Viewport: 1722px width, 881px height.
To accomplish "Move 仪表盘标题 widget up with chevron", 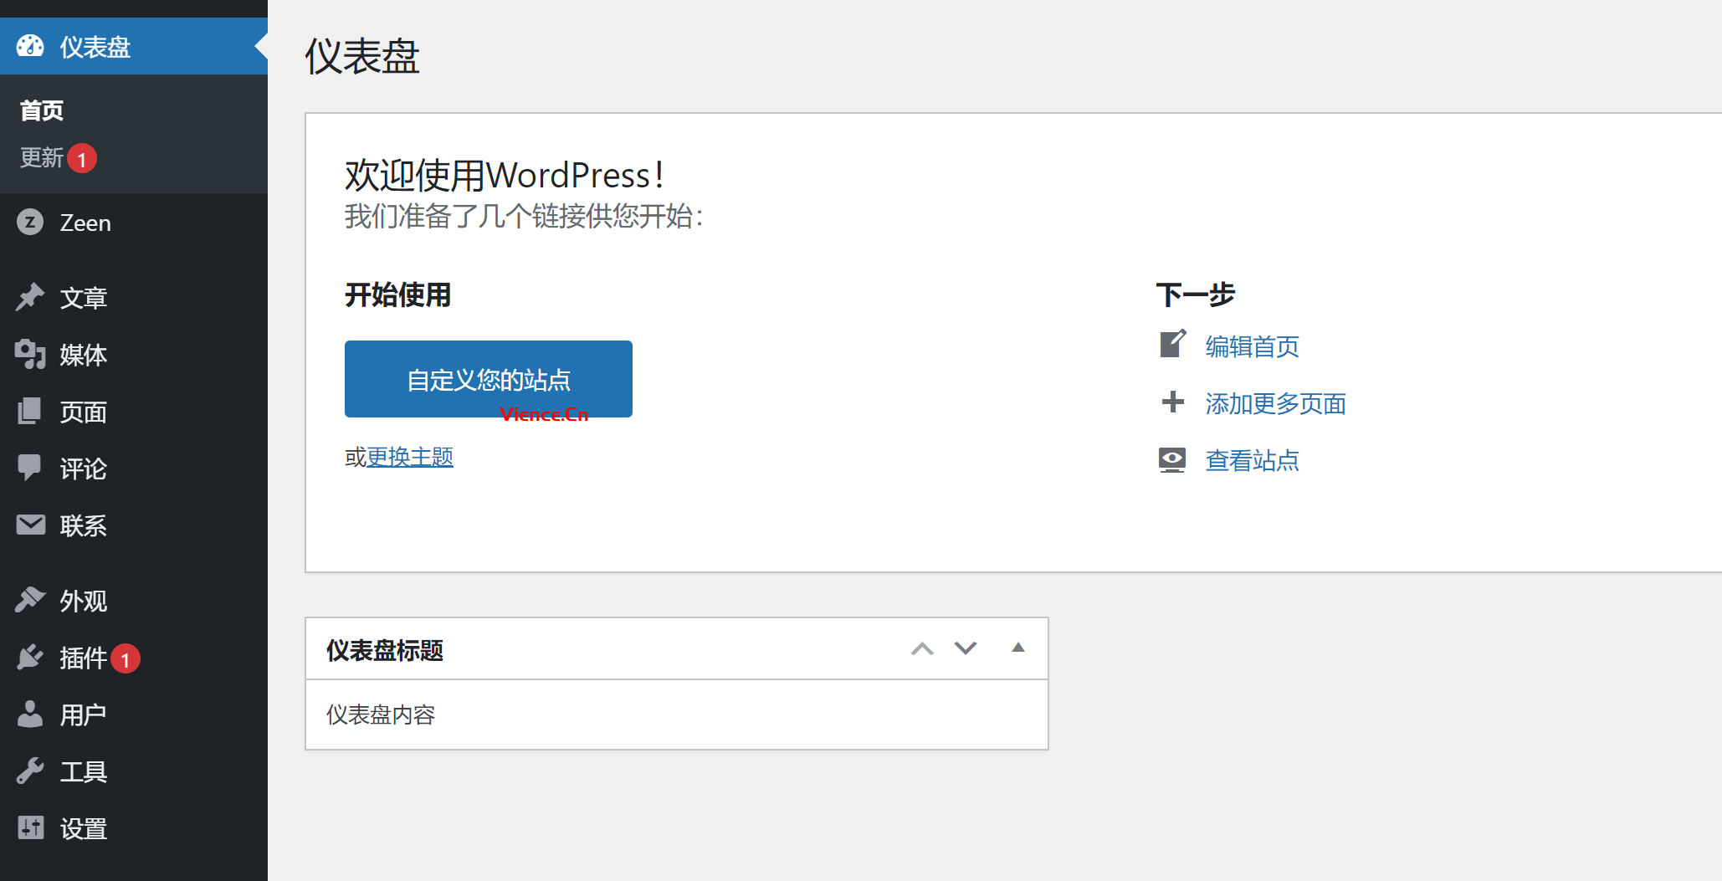I will click(922, 648).
